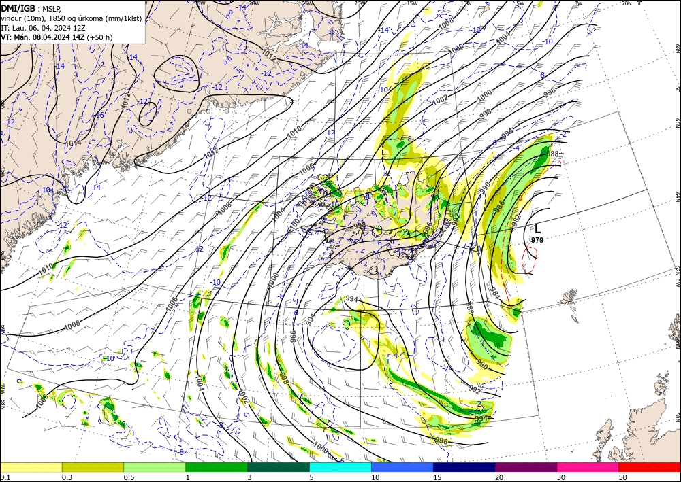
Task: Click the '0.1' legend scale value
Action: (x=5, y=477)
